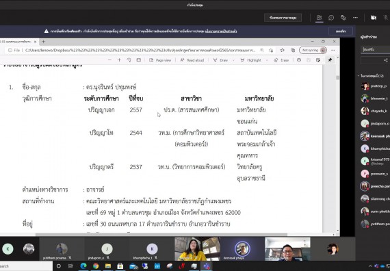Open the Edge Collections icon
The height and width of the screenshot is (271, 390).
293,50
